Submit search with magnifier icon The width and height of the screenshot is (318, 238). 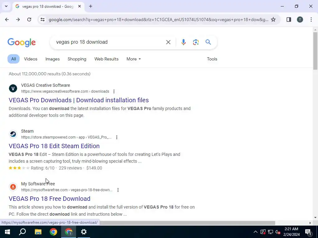point(208,42)
